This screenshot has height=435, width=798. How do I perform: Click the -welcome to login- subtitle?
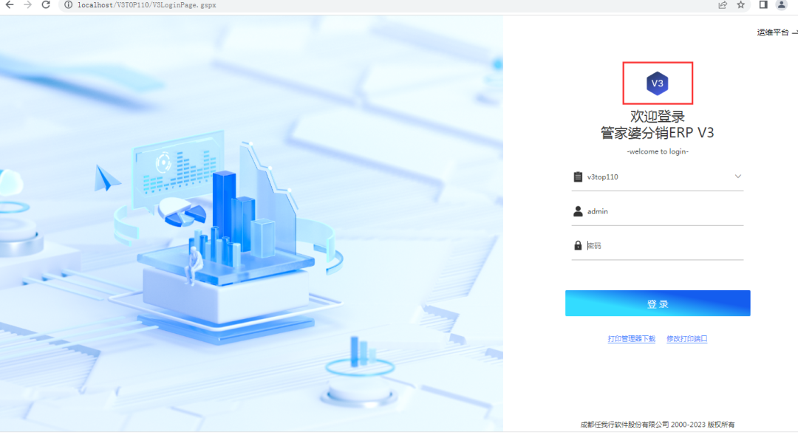pos(658,151)
